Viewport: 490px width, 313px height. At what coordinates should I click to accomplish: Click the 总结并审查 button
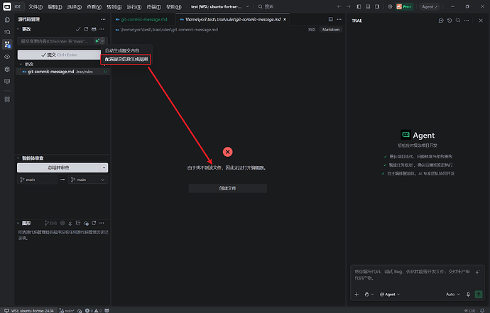(58, 168)
